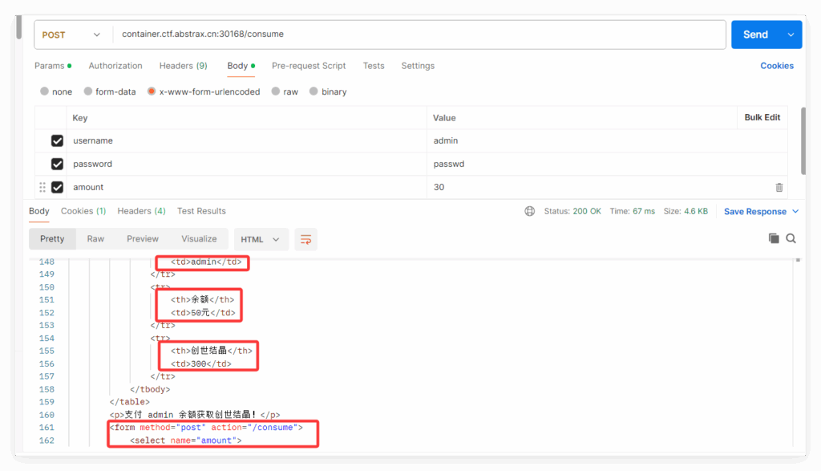The height and width of the screenshot is (471, 821).
Task: Click the wrap lines icon beside HTML
Action: [x=305, y=239]
